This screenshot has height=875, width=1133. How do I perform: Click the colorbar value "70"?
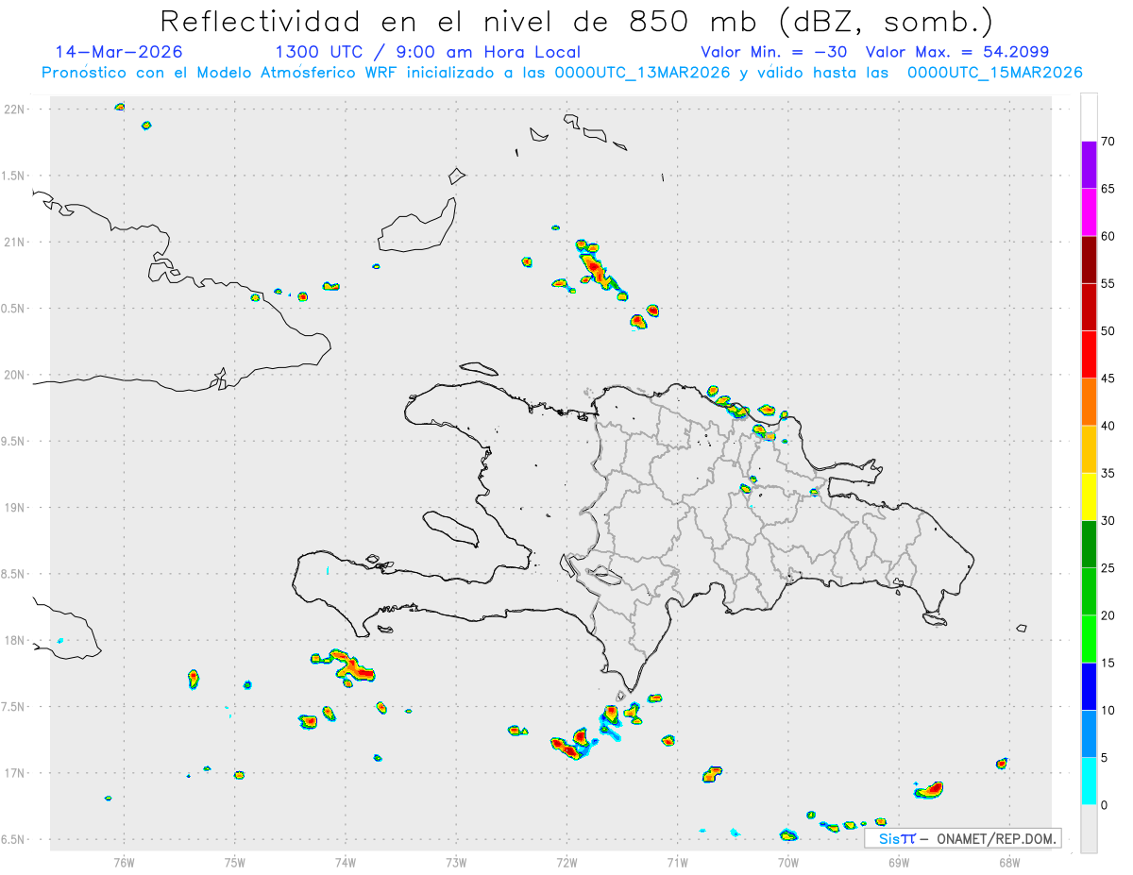pyautogui.click(x=1108, y=142)
